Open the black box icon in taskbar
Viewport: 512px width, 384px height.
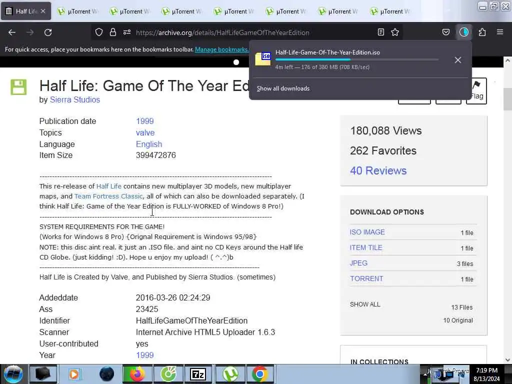click(x=43, y=374)
